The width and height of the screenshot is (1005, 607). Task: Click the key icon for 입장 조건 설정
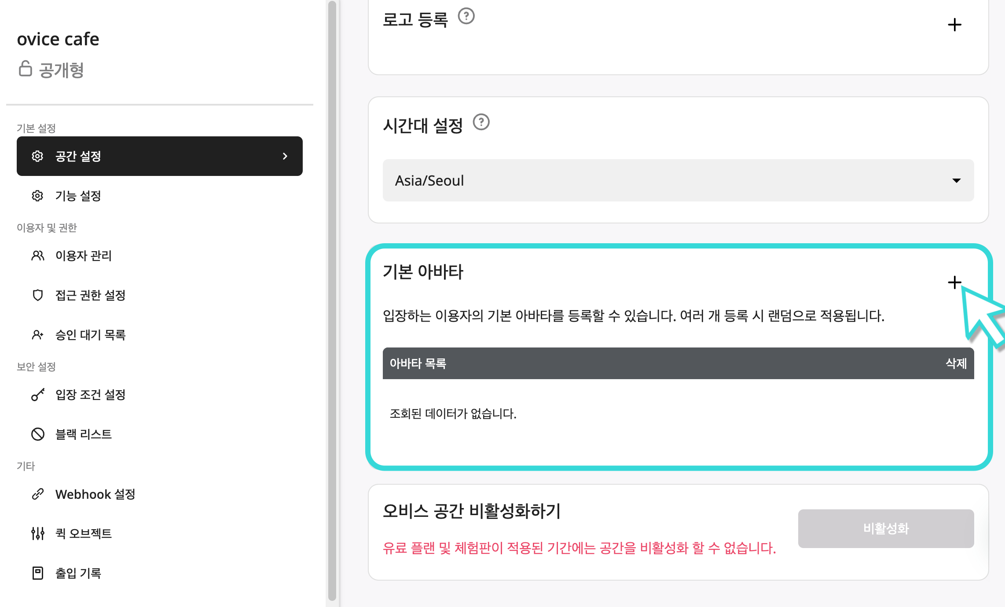[x=38, y=395]
